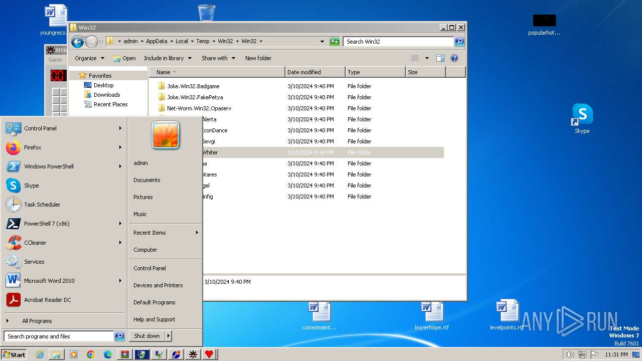642x361 pixels.
Task: Select Downloads in Favorites pane
Action: pos(107,95)
